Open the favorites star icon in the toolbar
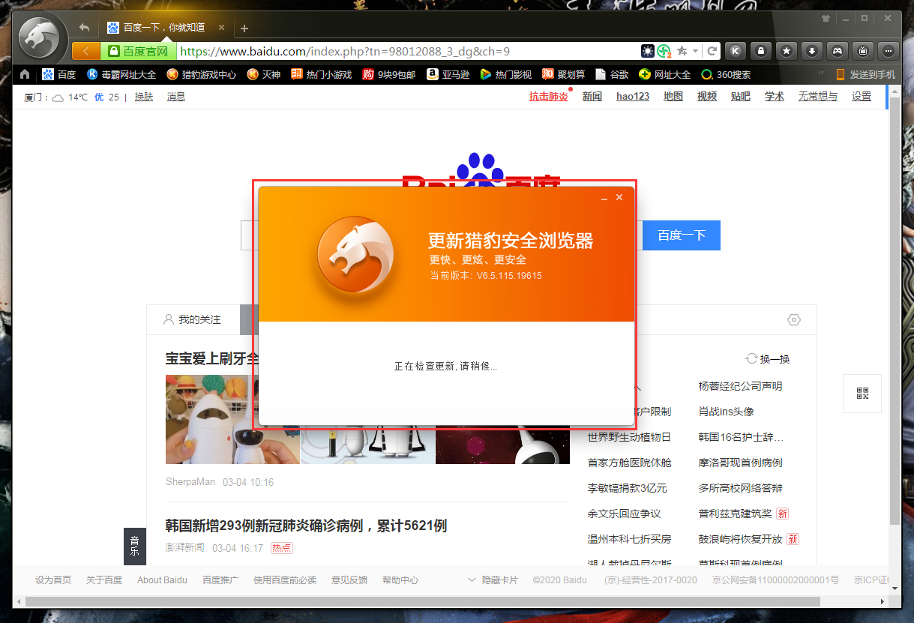The image size is (914, 623). [x=786, y=50]
